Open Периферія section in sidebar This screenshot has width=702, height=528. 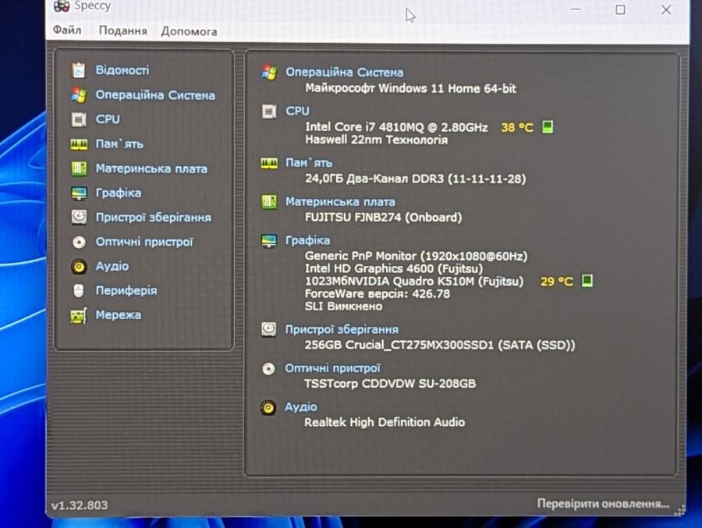click(126, 291)
